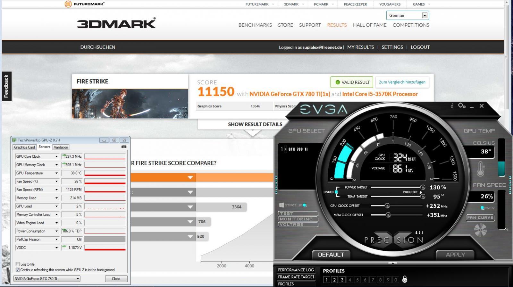Open Hall of Fame menu item
Viewport: 513px width, 287px height.
click(x=370, y=25)
